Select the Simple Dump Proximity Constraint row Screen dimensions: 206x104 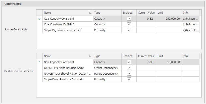coord(67,79)
